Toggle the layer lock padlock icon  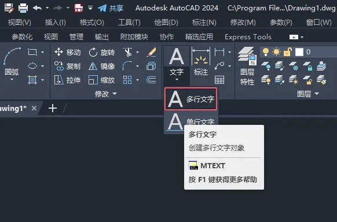[288, 52]
